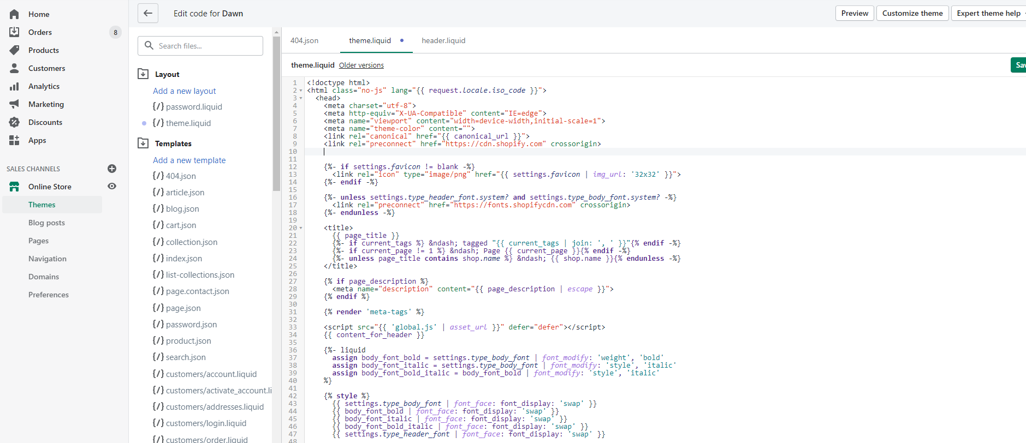This screenshot has width=1026, height=443.
Task: Fold the head tag at line 3
Action: coord(301,98)
